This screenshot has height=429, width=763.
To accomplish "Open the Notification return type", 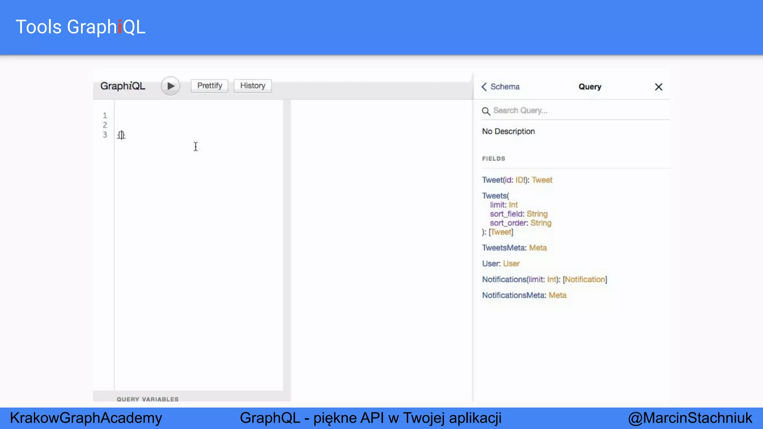I will (585, 279).
